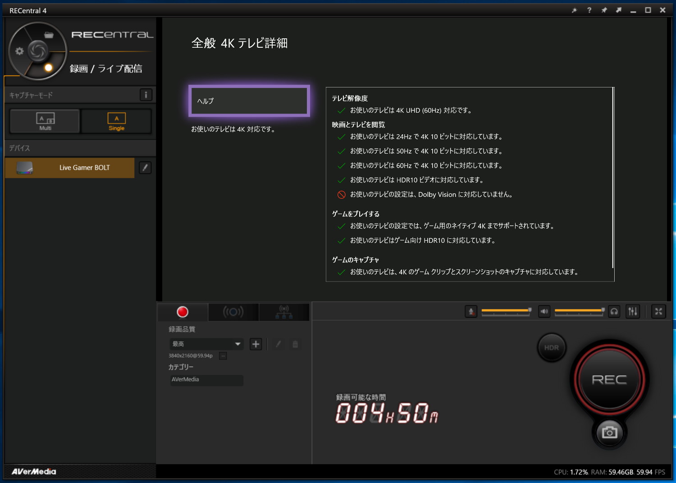This screenshot has width=676, height=483.
Task: Delete the recording quality profile
Action: click(x=295, y=344)
